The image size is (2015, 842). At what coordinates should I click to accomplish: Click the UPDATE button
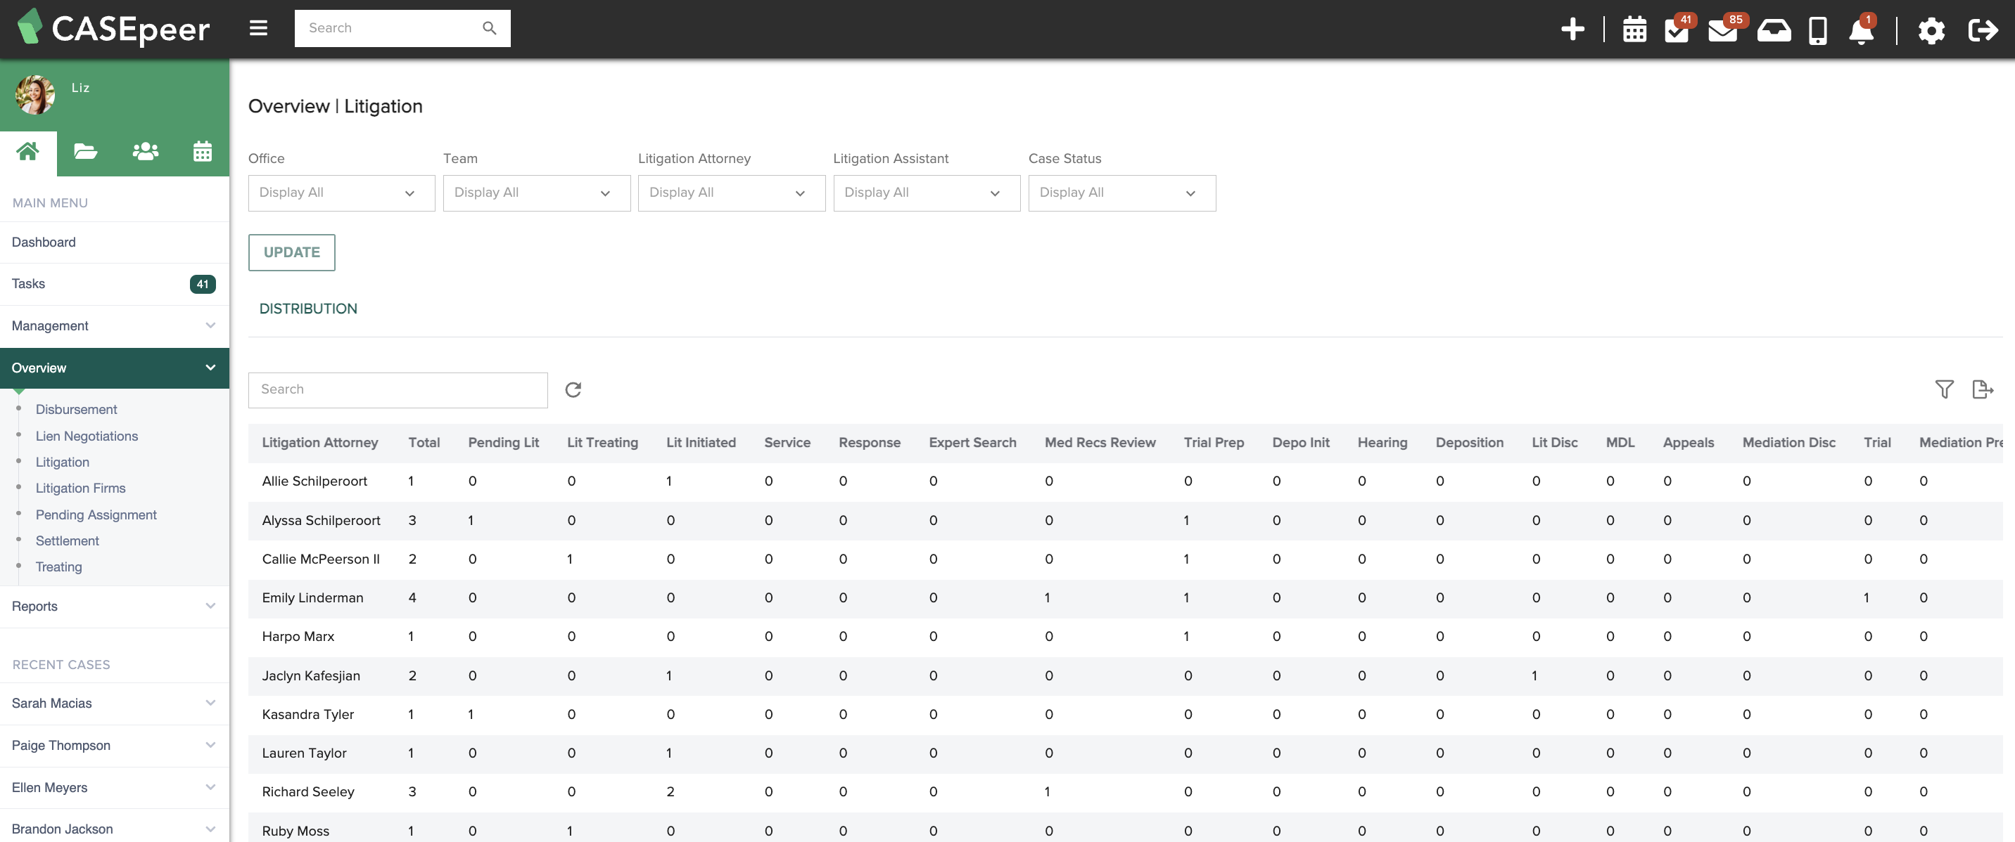pos(292,252)
